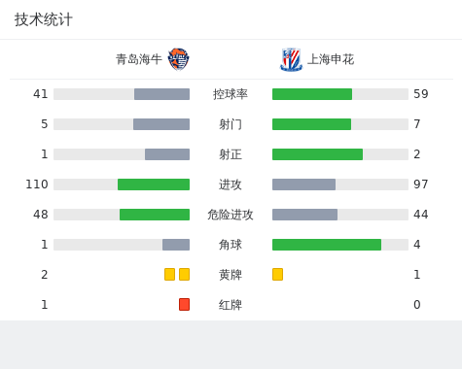
Task: Click Shanghai Shenhua's yellow card icon
Action: 277,275
